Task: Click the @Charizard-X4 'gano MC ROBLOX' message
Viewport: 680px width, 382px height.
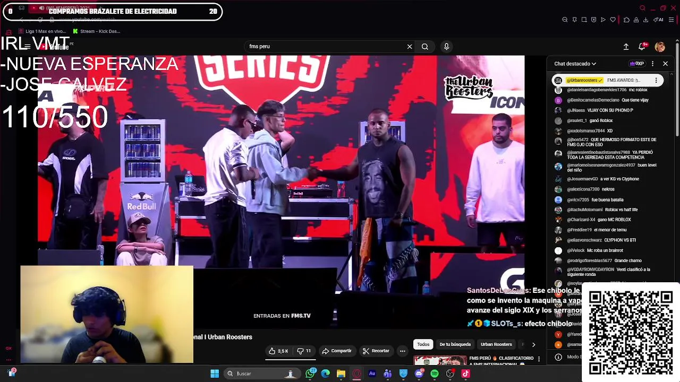Action: coord(599,220)
